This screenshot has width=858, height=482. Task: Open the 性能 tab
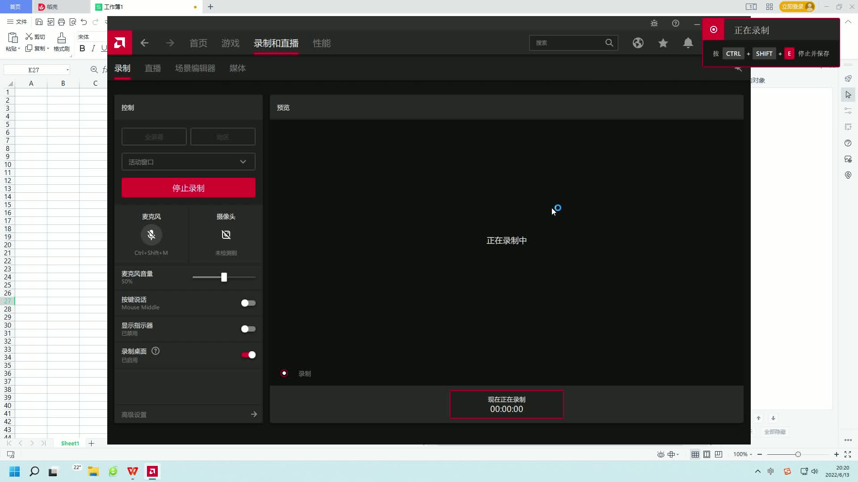pyautogui.click(x=322, y=43)
